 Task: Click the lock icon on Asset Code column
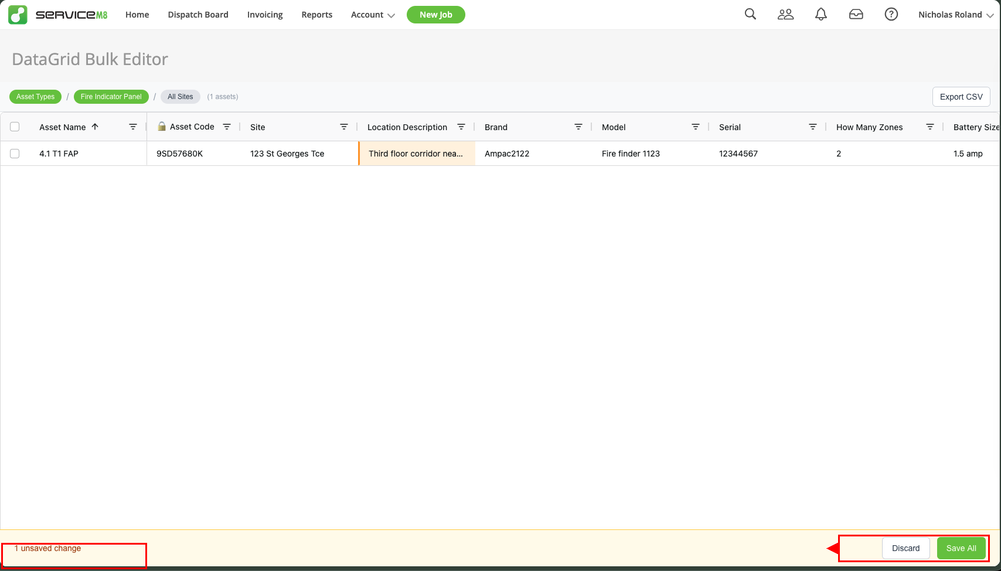click(x=161, y=127)
